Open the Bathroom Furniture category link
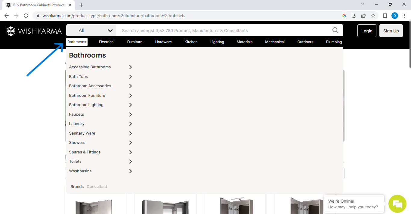The width and height of the screenshot is (411, 214). click(x=87, y=95)
